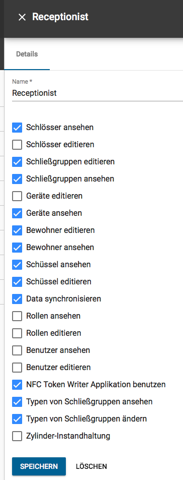
Task: Uncheck Schließgruppen editieren
Action: click(17, 162)
